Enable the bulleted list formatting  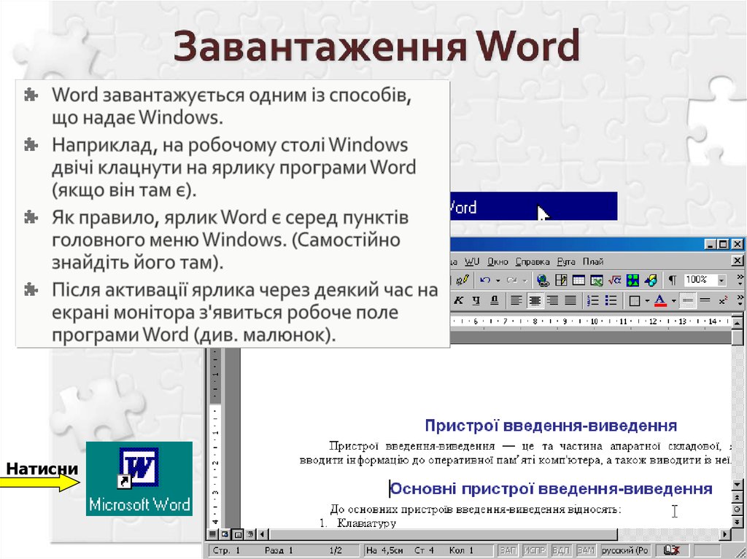pyautogui.click(x=612, y=298)
